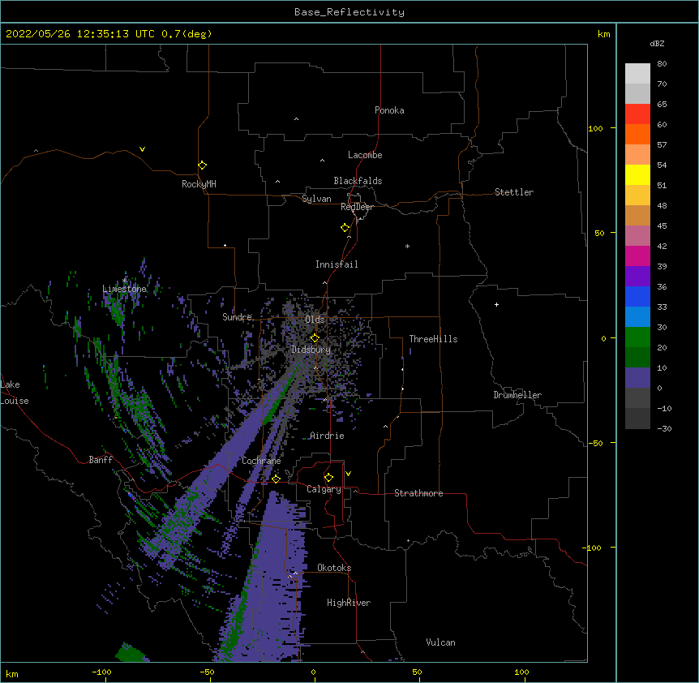Click the Lake Louise label at left edge
This screenshot has width=699, height=683.
(x=15, y=393)
